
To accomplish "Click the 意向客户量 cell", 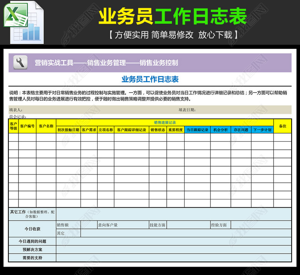I will (x=123, y=225).
